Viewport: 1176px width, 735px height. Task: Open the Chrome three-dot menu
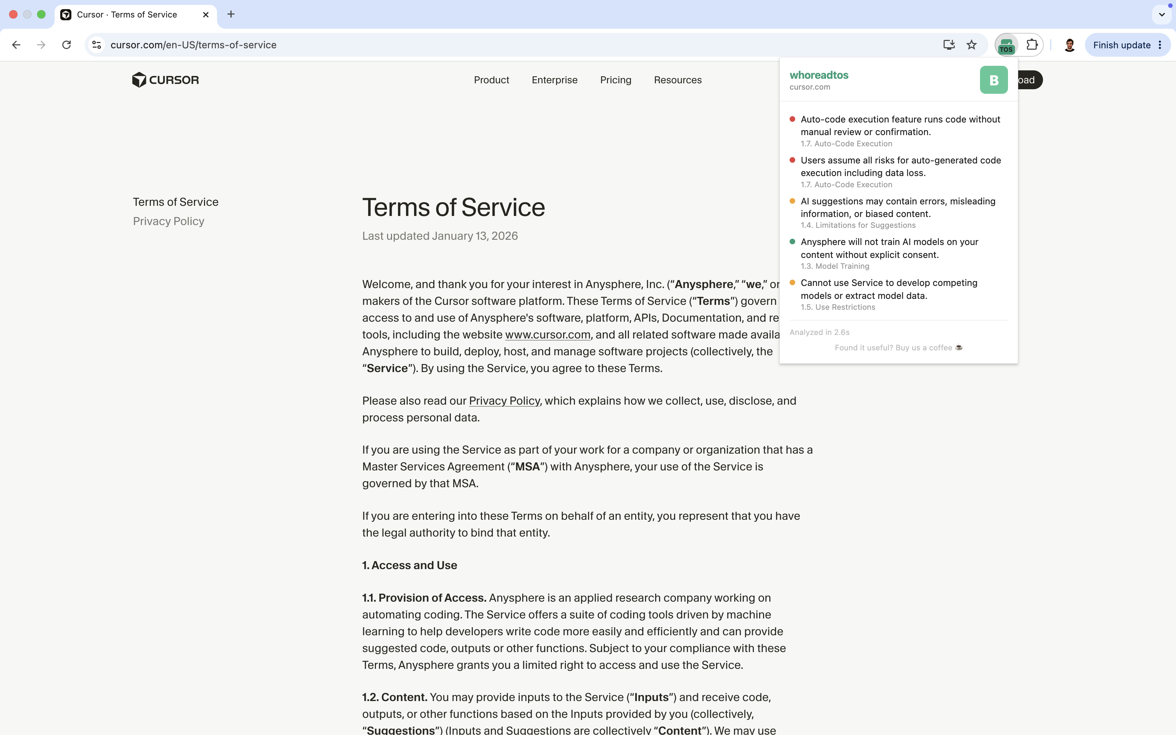pos(1160,45)
